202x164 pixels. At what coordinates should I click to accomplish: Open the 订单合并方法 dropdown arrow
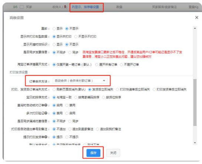pos(104,81)
